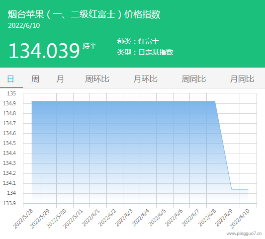Select the 月同比 tab
This screenshot has height=239, width=265.
[242, 79]
